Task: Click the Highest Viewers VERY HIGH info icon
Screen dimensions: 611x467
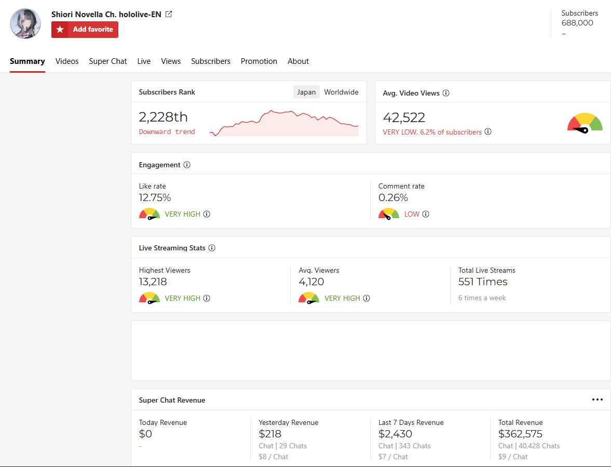Action: (x=207, y=298)
